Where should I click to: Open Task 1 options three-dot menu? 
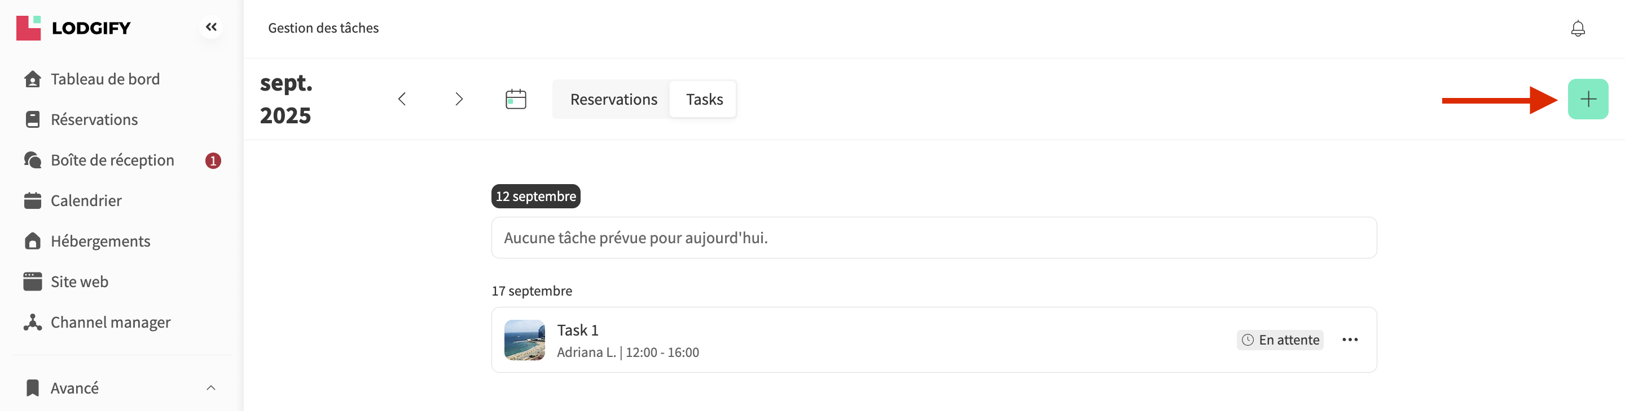[x=1349, y=340]
